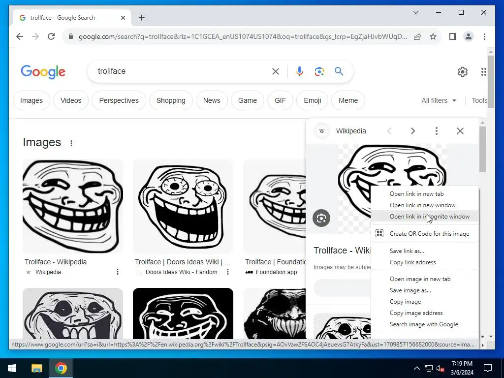This screenshot has width=504, height=378.
Task: Filter results by Videos chip
Action: click(x=71, y=100)
